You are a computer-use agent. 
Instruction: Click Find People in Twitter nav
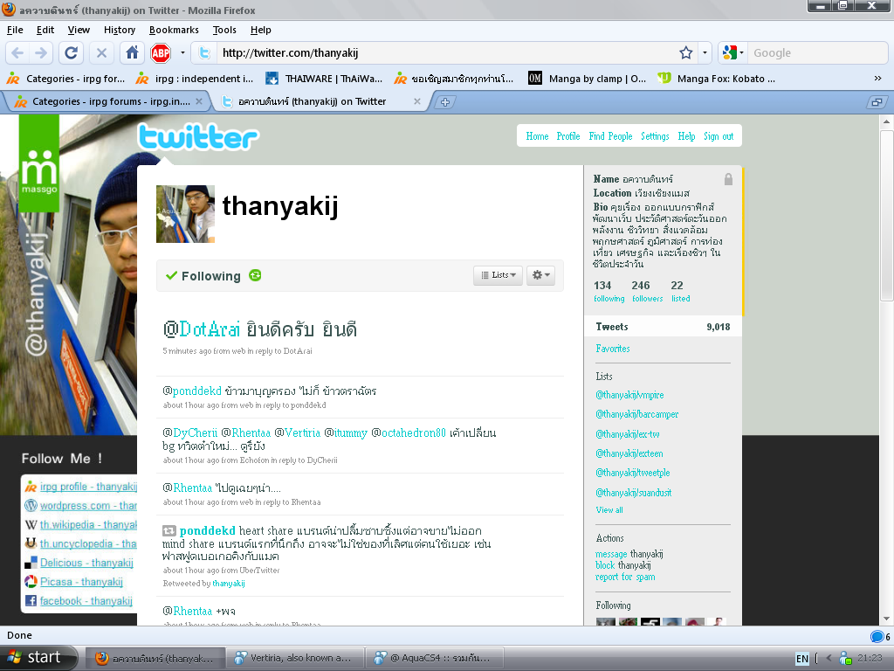pyautogui.click(x=610, y=136)
